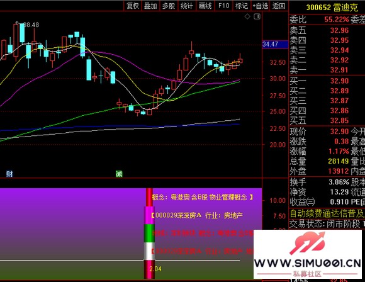The image size is (365, 282).
Task: Click the 10.00 indicator axis label
Action: pos(278,201)
